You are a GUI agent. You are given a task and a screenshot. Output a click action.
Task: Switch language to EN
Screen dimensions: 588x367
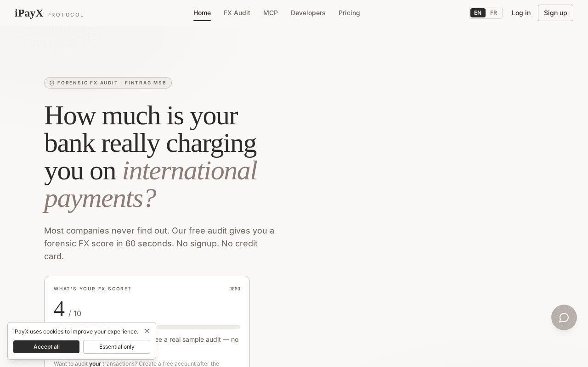[478, 13]
